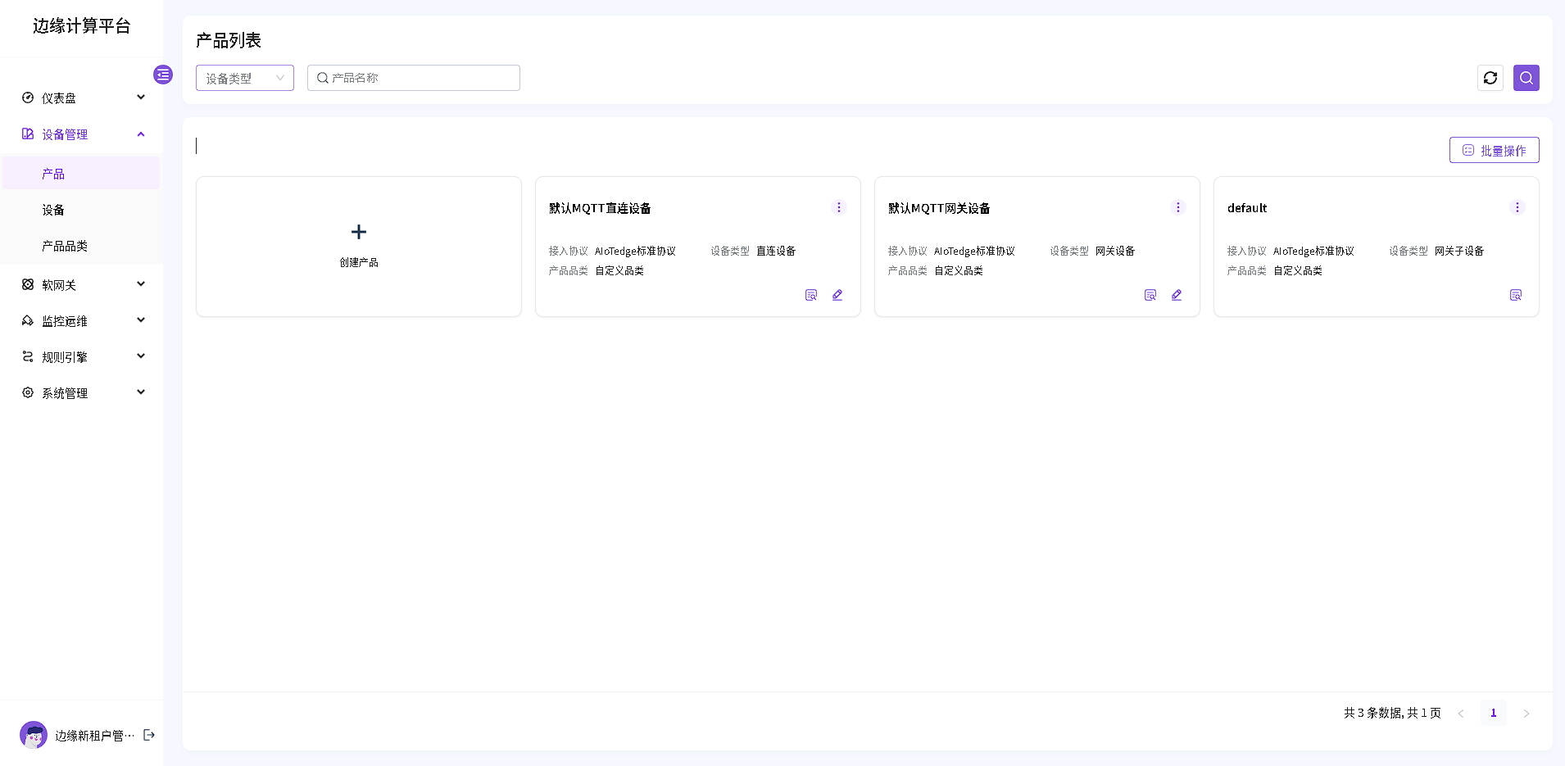Click the 批量操作 button
This screenshot has height=766, width=1565.
[x=1494, y=150]
